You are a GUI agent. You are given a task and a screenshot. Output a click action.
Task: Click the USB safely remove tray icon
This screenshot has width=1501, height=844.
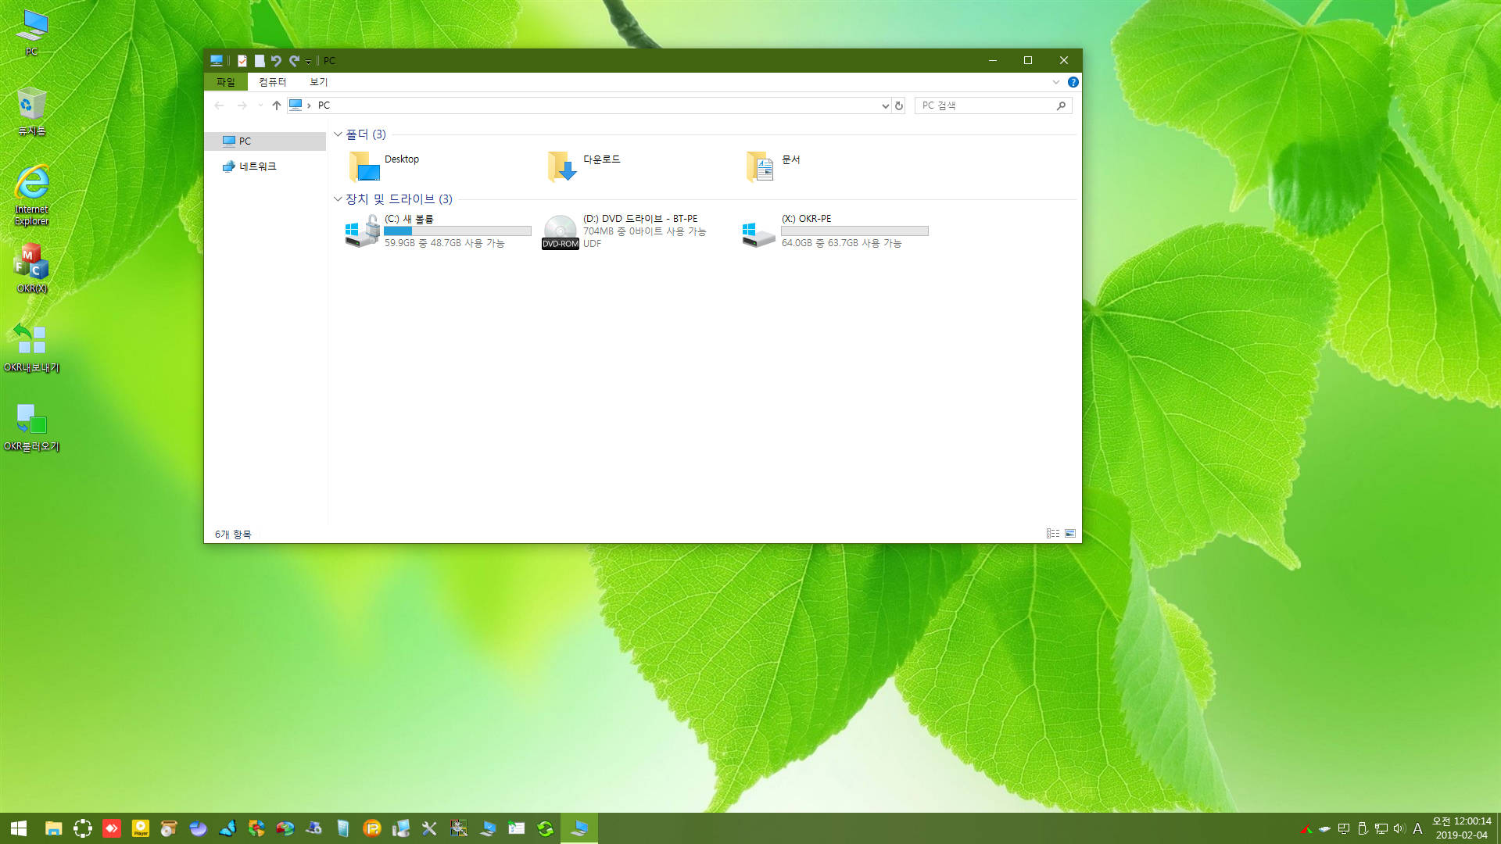(1363, 828)
